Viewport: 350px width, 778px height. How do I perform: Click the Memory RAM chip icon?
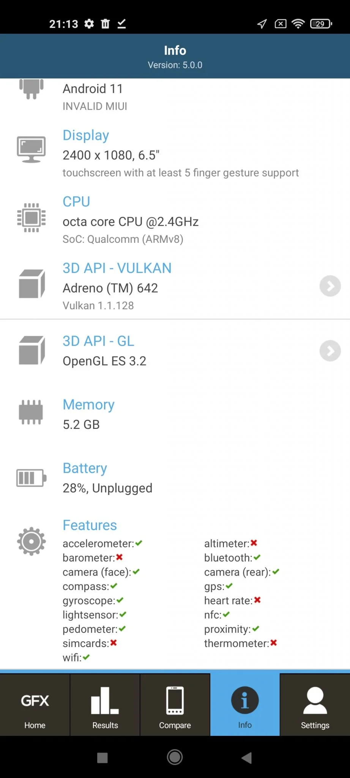31,412
